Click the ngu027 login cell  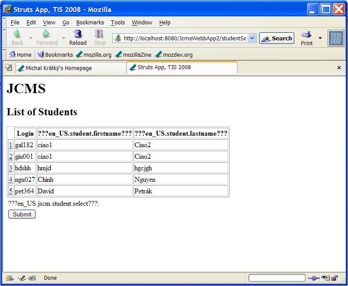pyautogui.click(x=25, y=179)
